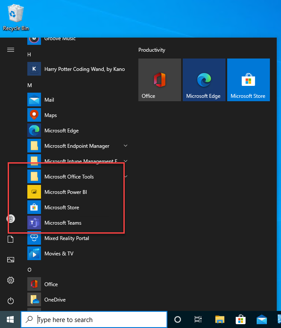This screenshot has height=328, width=281.
Task: Jump to letter M section header
Action: click(29, 85)
